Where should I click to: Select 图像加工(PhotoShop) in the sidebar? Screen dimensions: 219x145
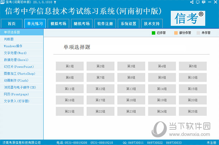22,74
